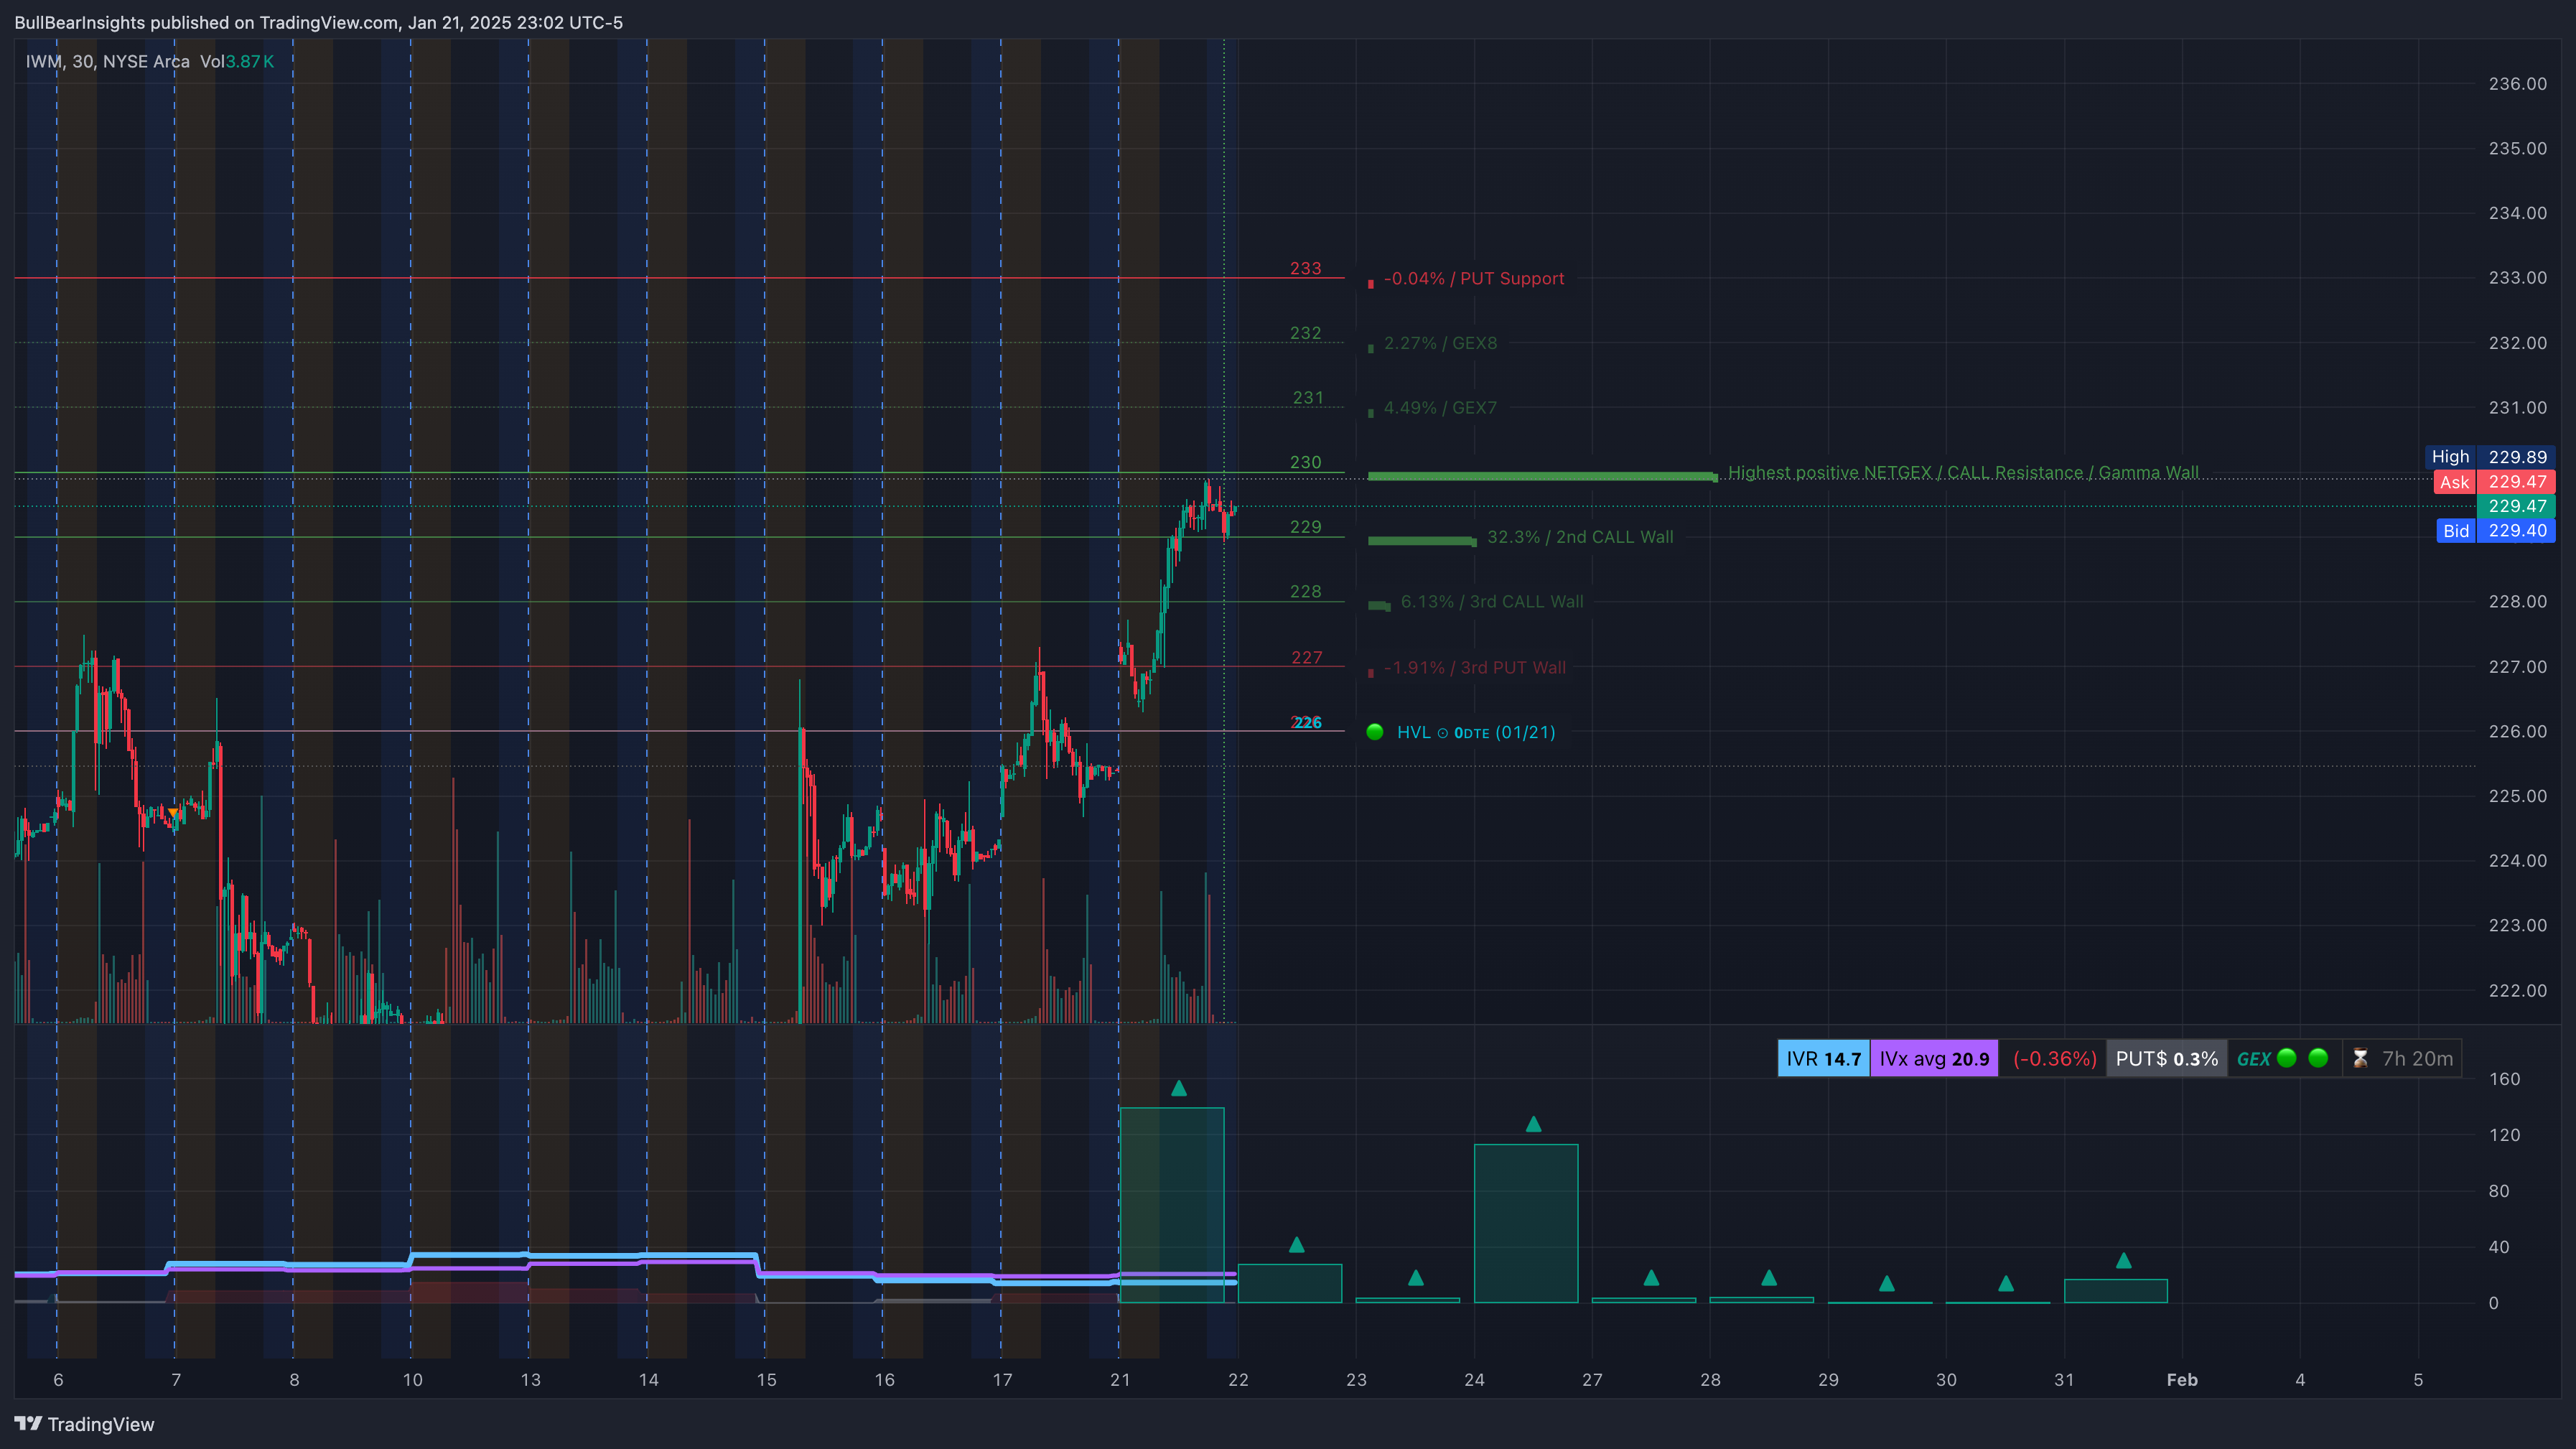Click the 6 date label on the time axis
The width and height of the screenshot is (2576, 1449).
(58, 1380)
